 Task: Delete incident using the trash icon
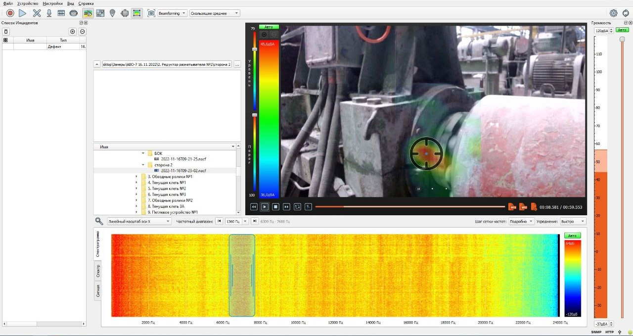click(x=6, y=32)
